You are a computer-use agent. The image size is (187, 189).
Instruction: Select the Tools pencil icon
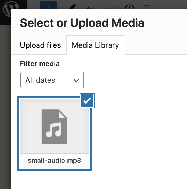coord(72,6)
